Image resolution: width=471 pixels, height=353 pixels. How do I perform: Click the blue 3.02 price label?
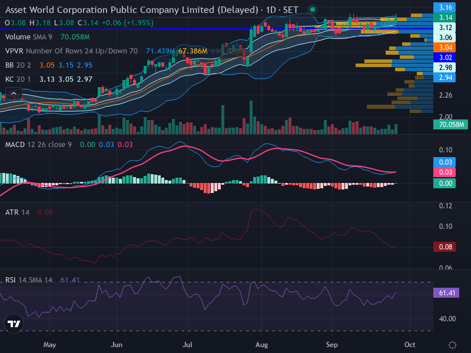pyautogui.click(x=445, y=57)
